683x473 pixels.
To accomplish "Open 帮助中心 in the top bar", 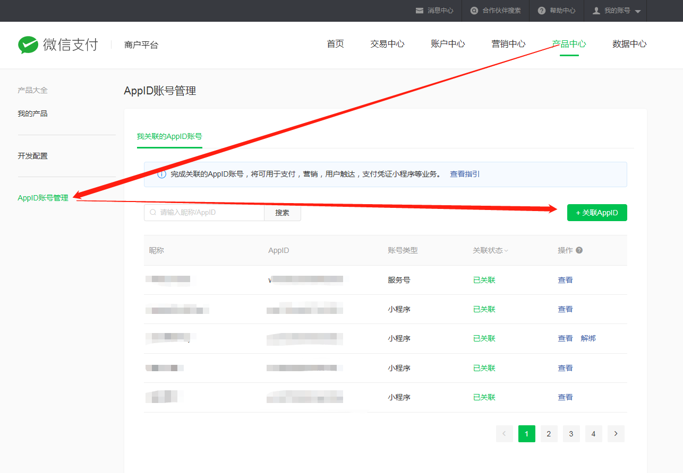I will 562,11.
